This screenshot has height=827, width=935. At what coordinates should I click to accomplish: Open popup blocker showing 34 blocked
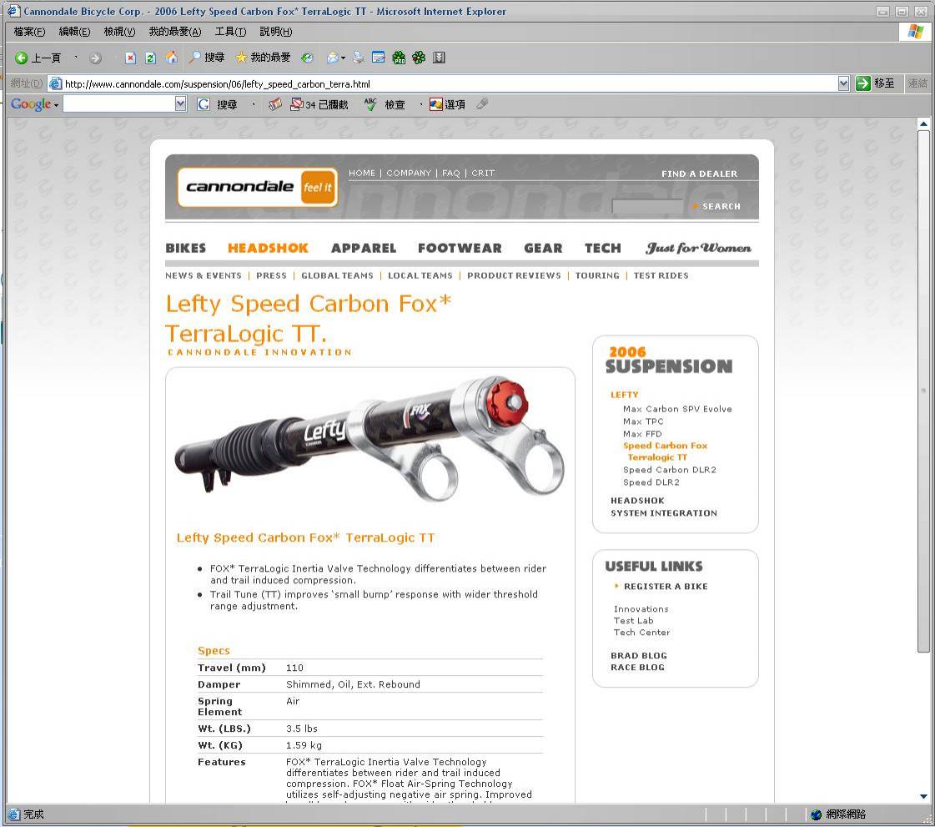coord(319,104)
